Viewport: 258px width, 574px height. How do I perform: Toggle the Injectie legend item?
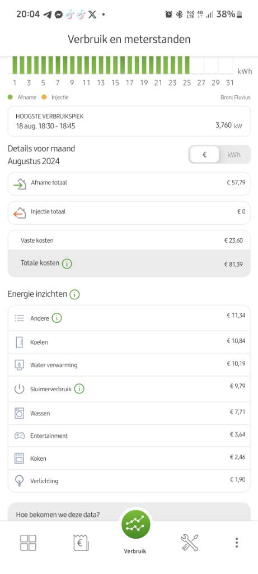click(56, 98)
